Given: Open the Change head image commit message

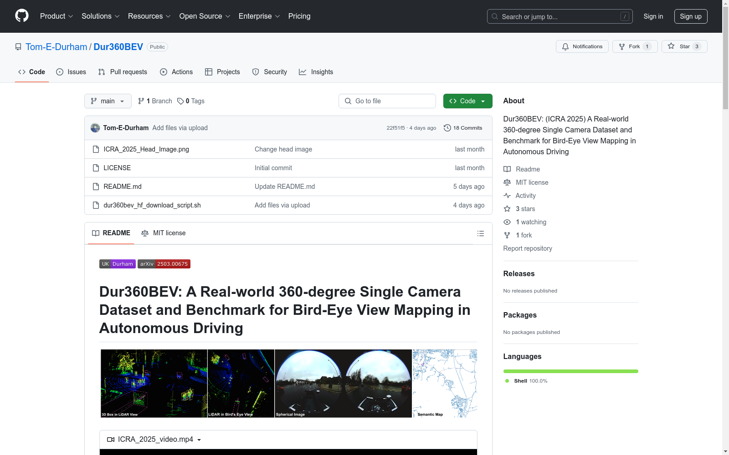Looking at the screenshot, I should point(283,149).
